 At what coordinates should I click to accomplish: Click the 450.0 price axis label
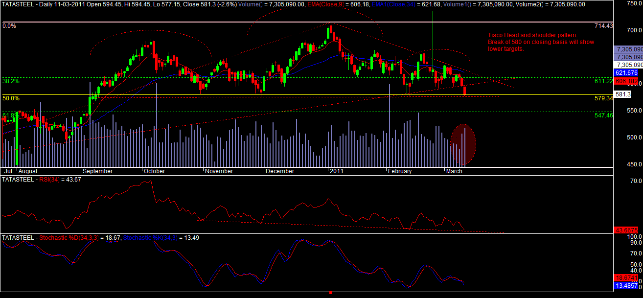[x=634, y=164]
